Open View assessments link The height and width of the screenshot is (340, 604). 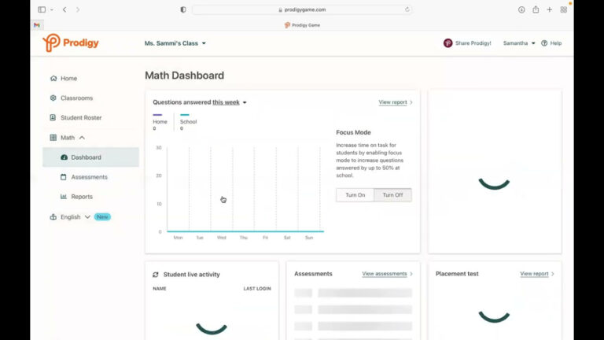click(387, 274)
